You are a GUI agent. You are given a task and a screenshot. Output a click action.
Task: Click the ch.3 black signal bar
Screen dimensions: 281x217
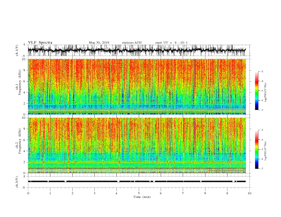(137, 182)
